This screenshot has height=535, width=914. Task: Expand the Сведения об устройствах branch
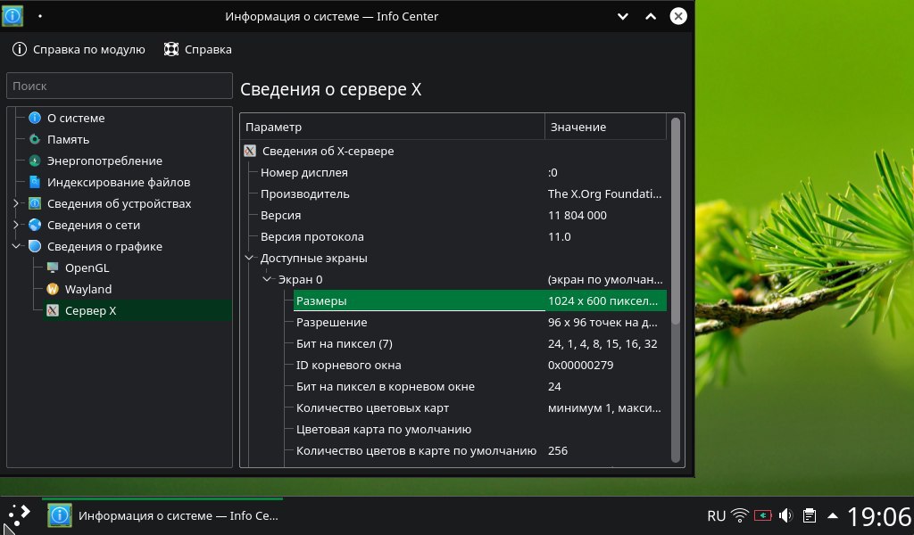click(x=16, y=204)
